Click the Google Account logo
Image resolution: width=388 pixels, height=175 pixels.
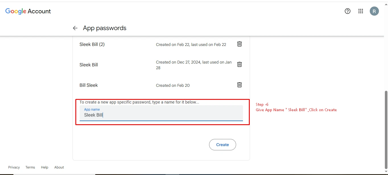(28, 11)
